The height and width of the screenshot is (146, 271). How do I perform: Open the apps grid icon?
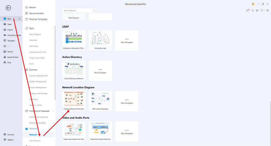coord(257,10)
